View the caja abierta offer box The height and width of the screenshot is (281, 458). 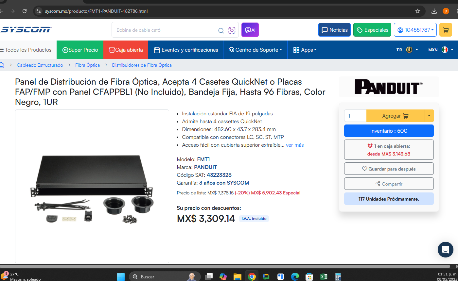(x=389, y=150)
